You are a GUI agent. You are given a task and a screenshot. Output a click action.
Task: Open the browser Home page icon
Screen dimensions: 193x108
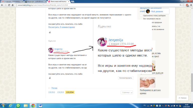point(13,5)
